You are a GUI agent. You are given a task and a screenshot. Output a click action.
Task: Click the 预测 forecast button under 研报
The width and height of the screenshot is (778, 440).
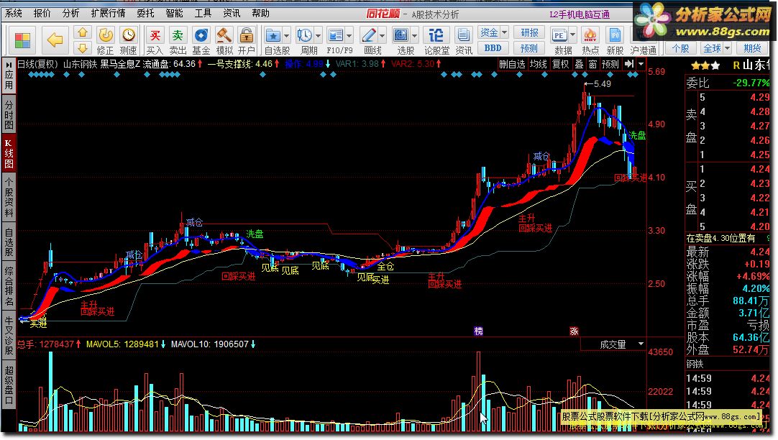[529, 48]
